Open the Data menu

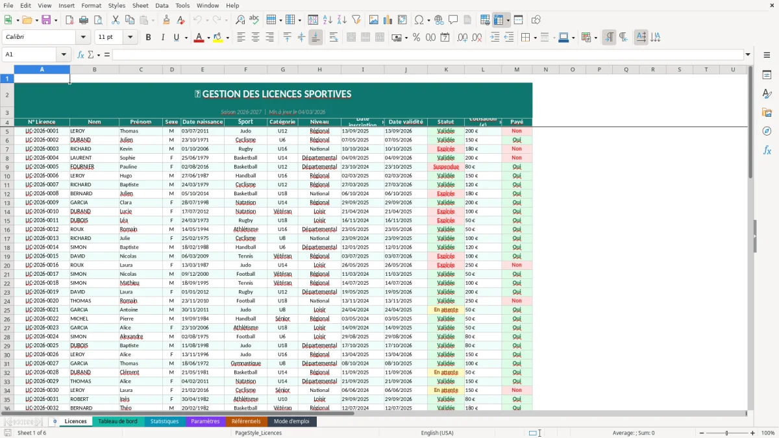pos(162,5)
